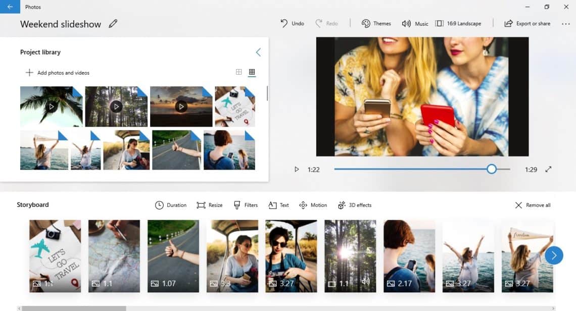The height and width of the screenshot is (311, 576).
Task: Collapse the Project library panel
Action: coord(258,52)
